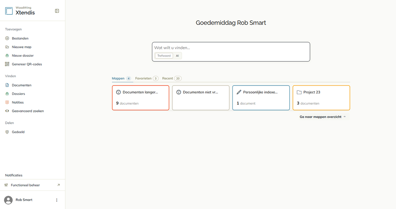Image resolution: width=396 pixels, height=209 pixels.
Task: Open the Project 23 folder card
Action: pyautogui.click(x=321, y=98)
